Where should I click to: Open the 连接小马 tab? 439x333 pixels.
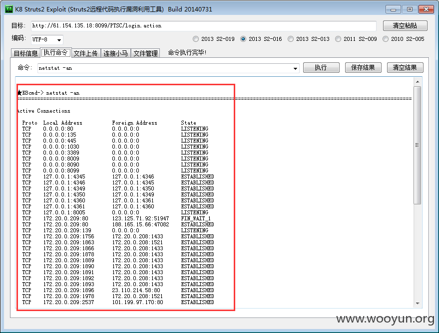click(115, 53)
